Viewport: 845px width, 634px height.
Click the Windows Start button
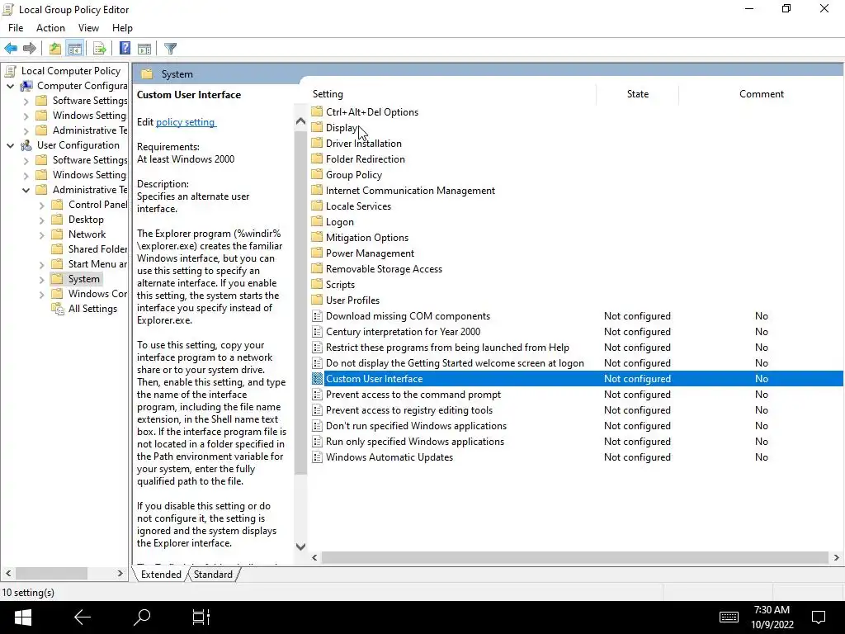tap(22, 617)
